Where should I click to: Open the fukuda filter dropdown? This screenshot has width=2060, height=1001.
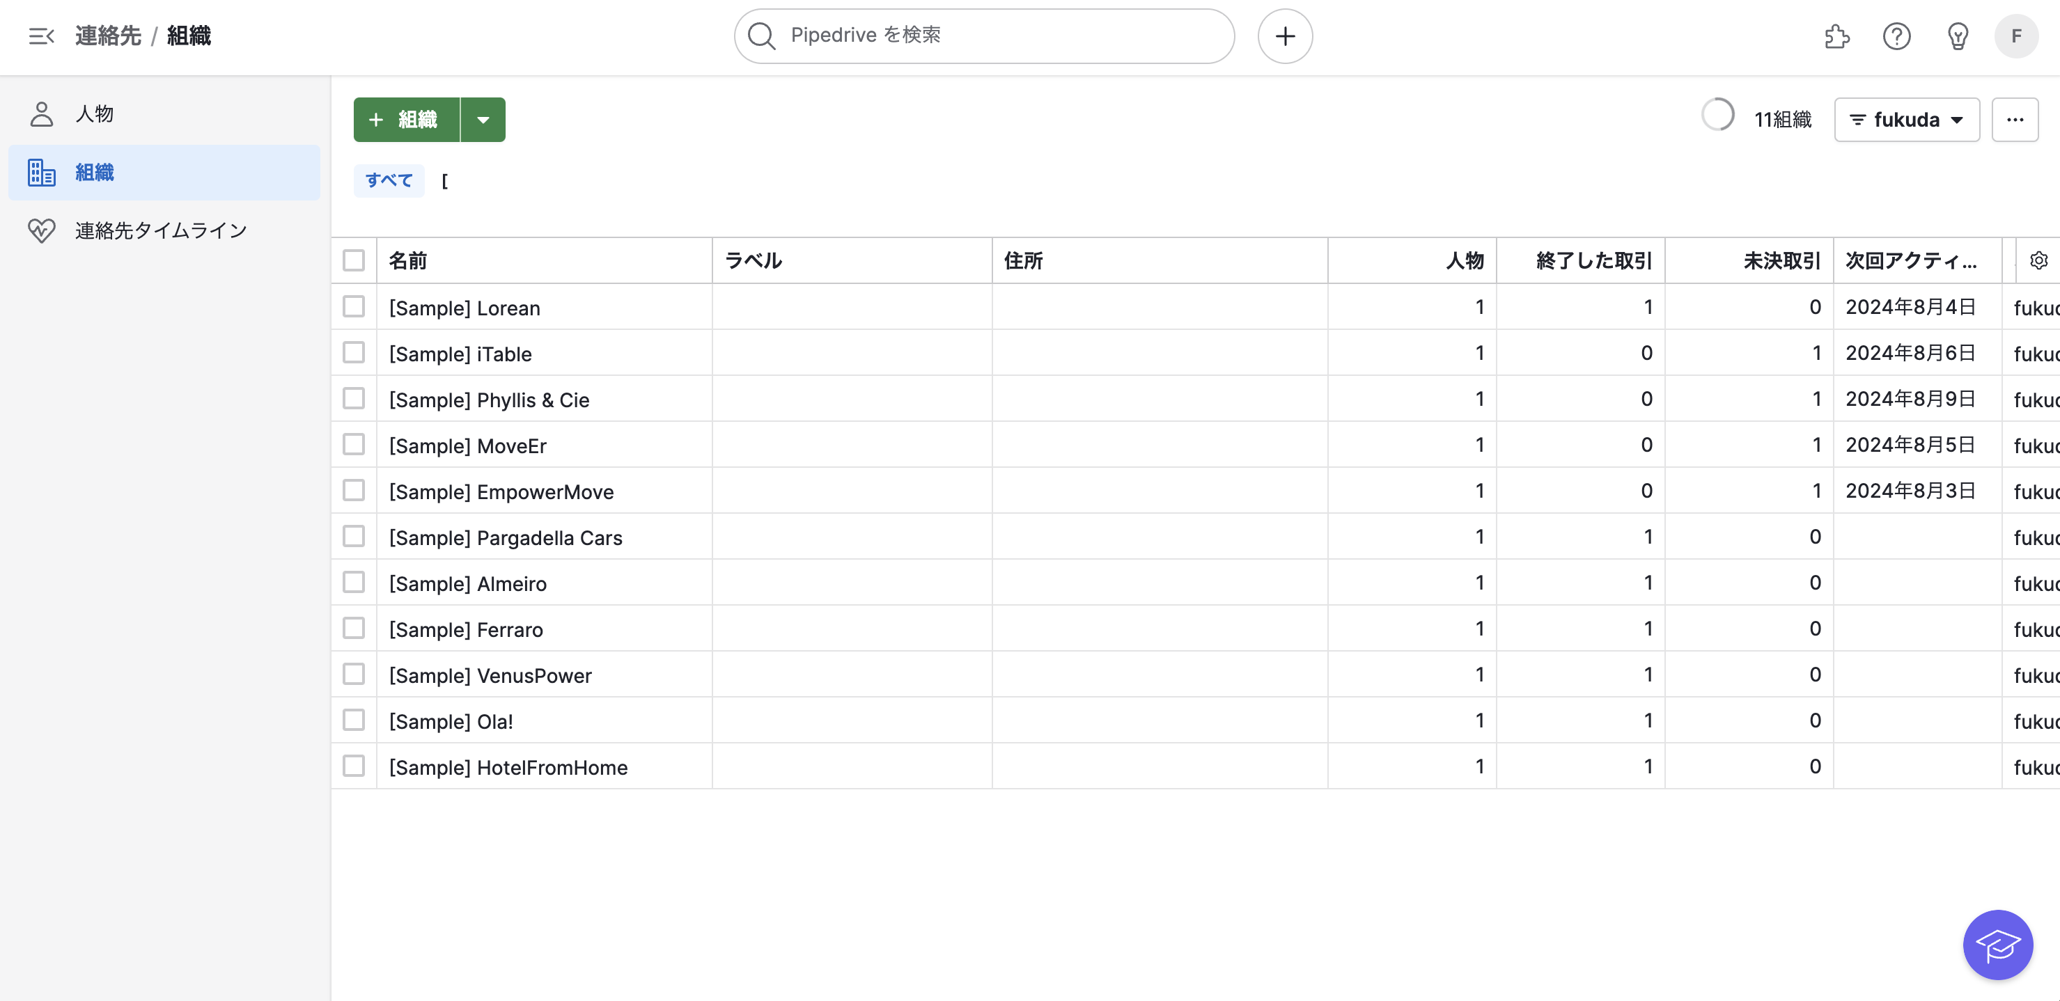[x=1907, y=120]
